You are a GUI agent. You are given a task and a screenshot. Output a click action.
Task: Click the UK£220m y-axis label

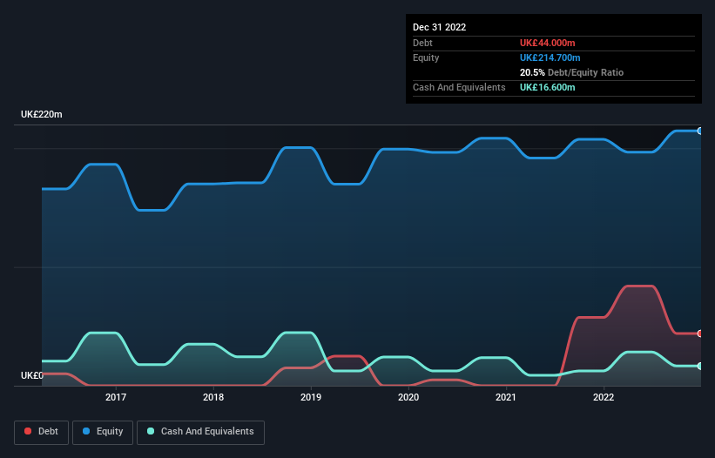42,114
